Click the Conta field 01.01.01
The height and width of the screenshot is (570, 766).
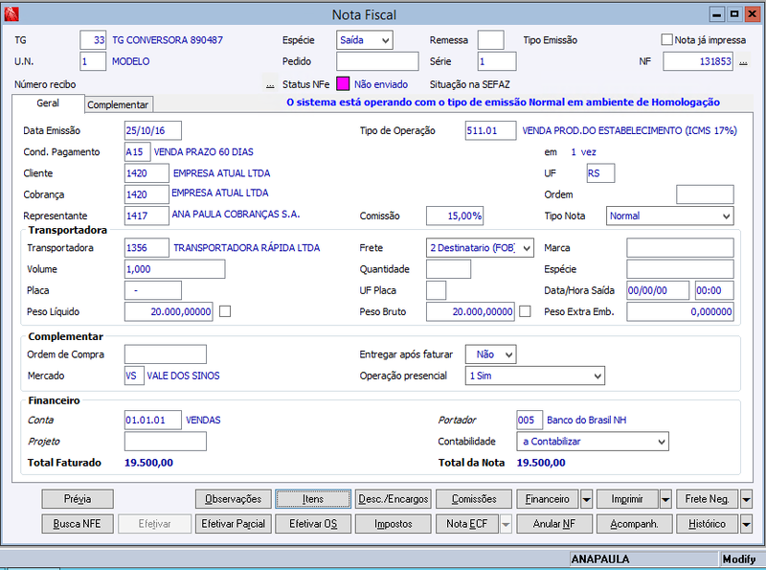point(153,420)
